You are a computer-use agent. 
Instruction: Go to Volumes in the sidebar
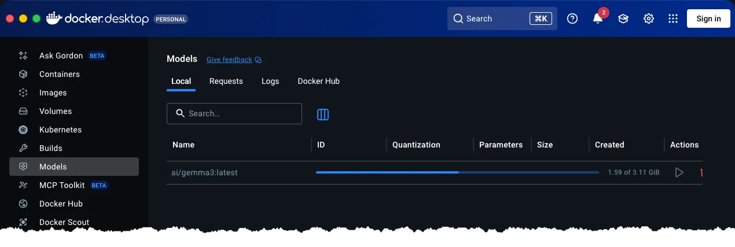[56, 111]
